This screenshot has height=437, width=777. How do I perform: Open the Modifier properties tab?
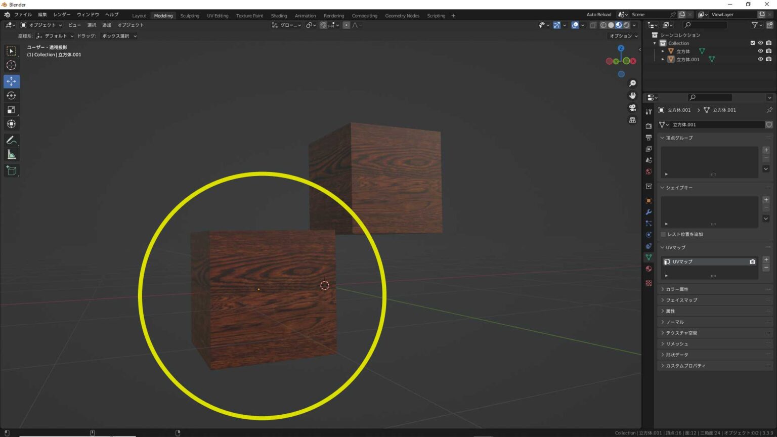pyautogui.click(x=649, y=212)
